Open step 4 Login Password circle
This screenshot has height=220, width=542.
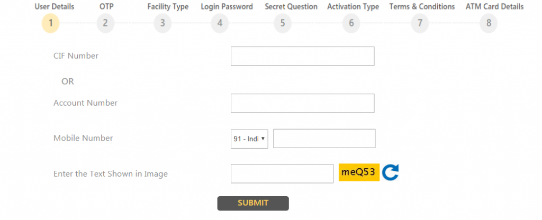click(x=220, y=23)
